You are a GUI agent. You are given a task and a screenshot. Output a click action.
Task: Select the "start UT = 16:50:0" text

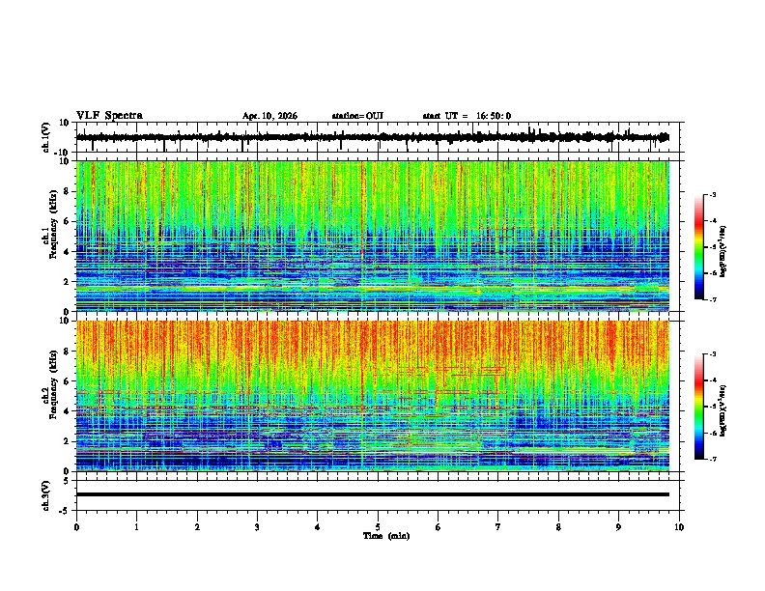[467, 116]
